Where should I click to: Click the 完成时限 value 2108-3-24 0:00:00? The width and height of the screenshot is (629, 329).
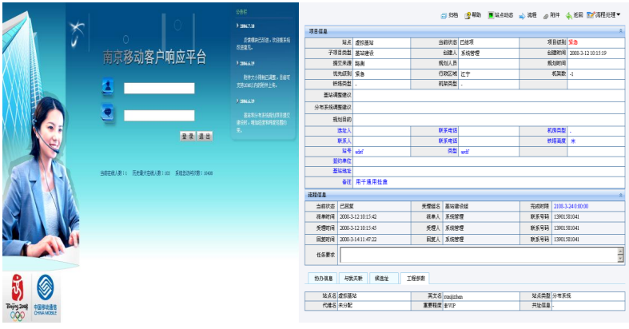(571, 206)
